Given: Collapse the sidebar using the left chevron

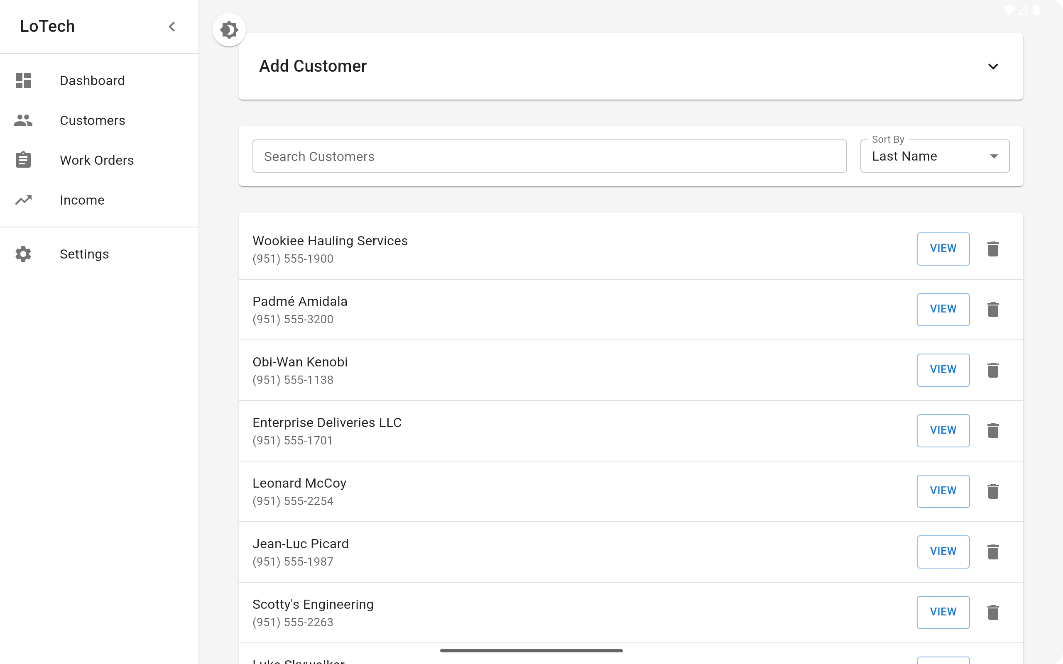Looking at the screenshot, I should click(172, 26).
